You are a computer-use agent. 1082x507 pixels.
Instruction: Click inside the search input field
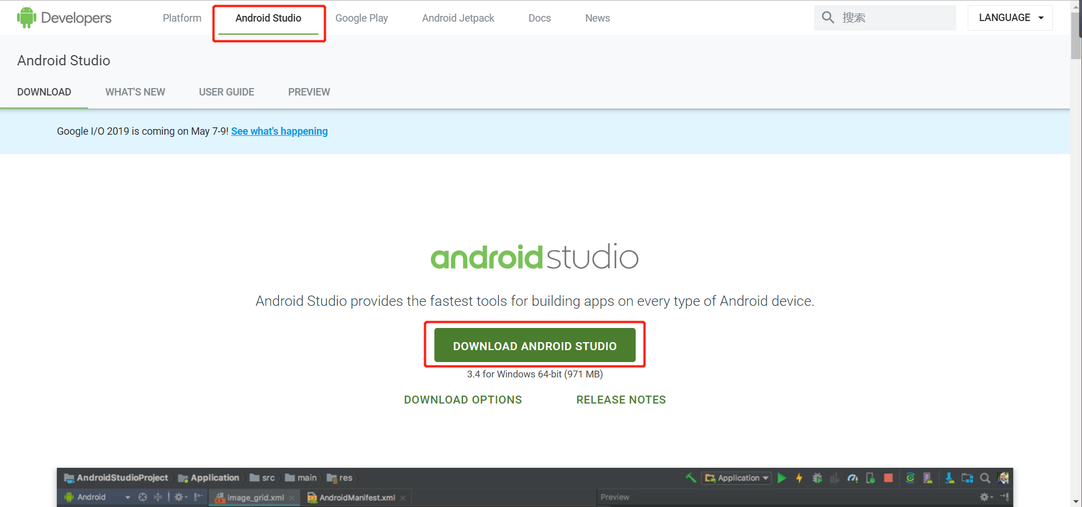885,18
